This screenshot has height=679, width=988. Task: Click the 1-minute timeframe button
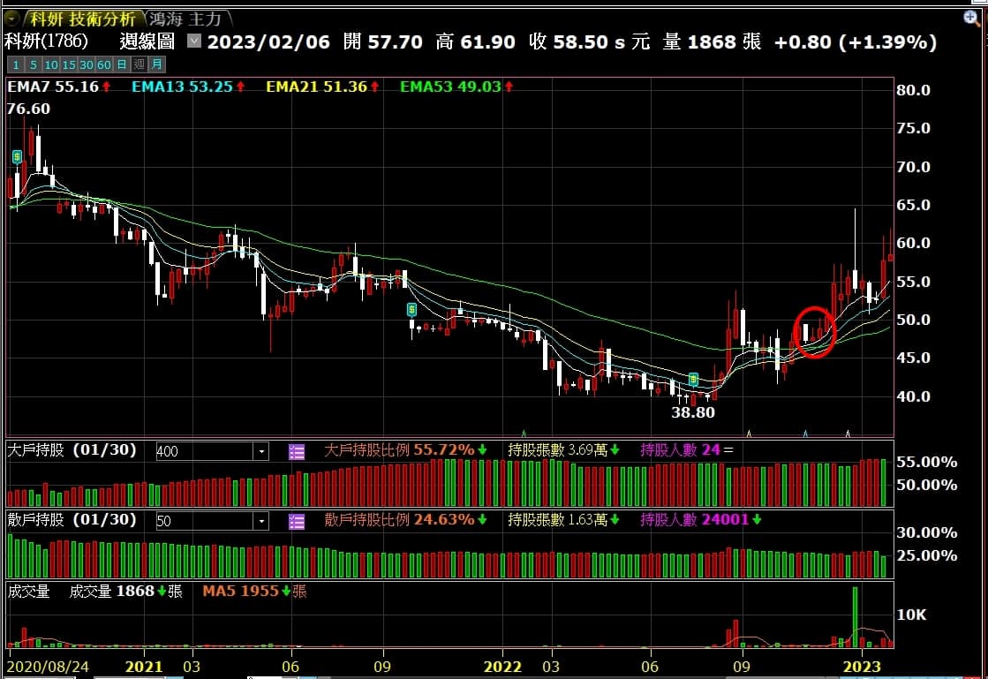click(16, 64)
